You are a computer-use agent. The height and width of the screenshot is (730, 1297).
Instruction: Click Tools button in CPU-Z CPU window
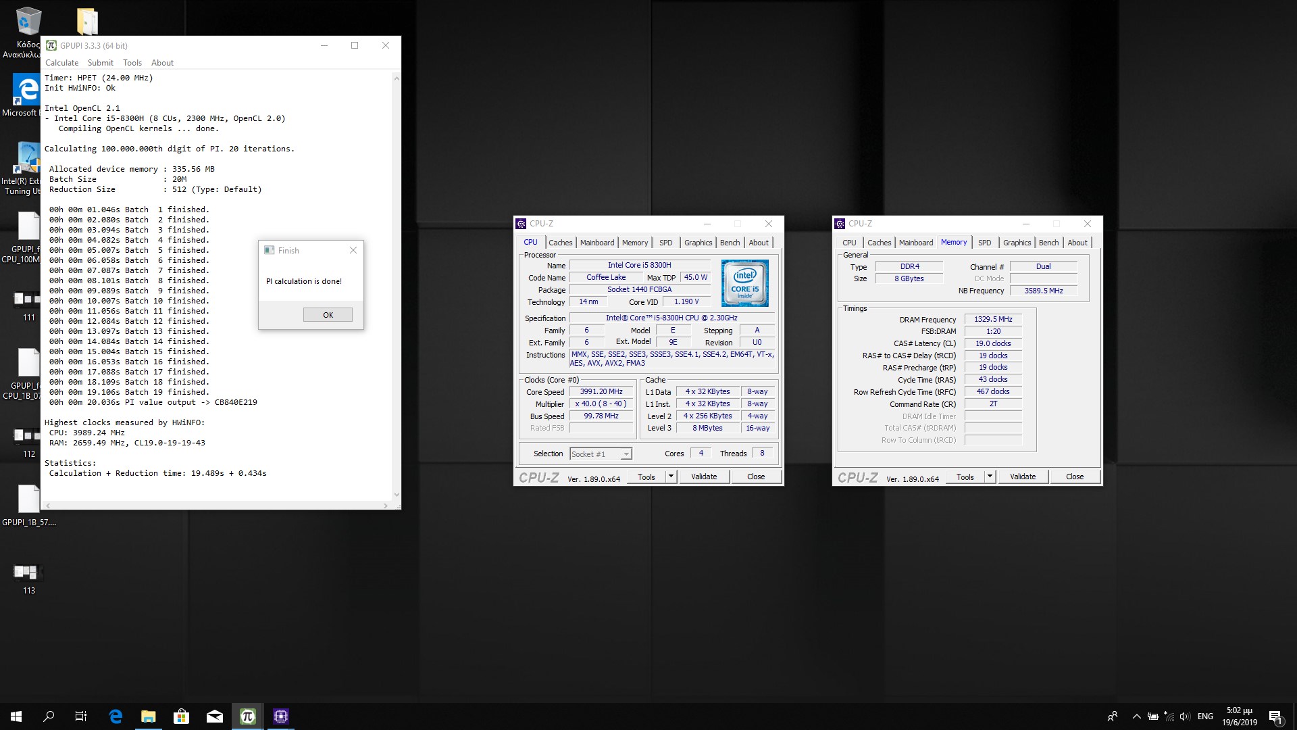coord(646,477)
